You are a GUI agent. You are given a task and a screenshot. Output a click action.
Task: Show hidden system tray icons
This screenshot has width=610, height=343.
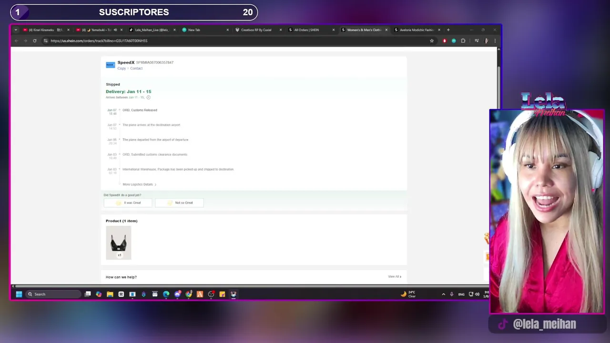[x=443, y=294]
